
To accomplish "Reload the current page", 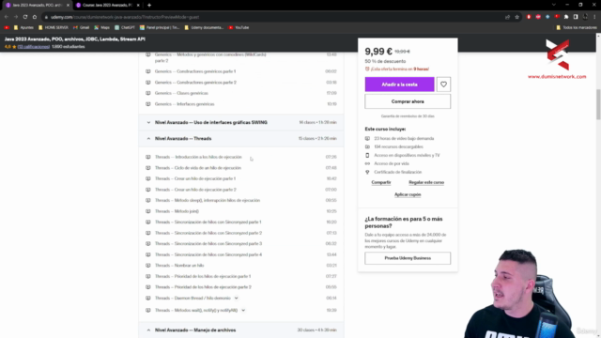I will tap(25, 17).
